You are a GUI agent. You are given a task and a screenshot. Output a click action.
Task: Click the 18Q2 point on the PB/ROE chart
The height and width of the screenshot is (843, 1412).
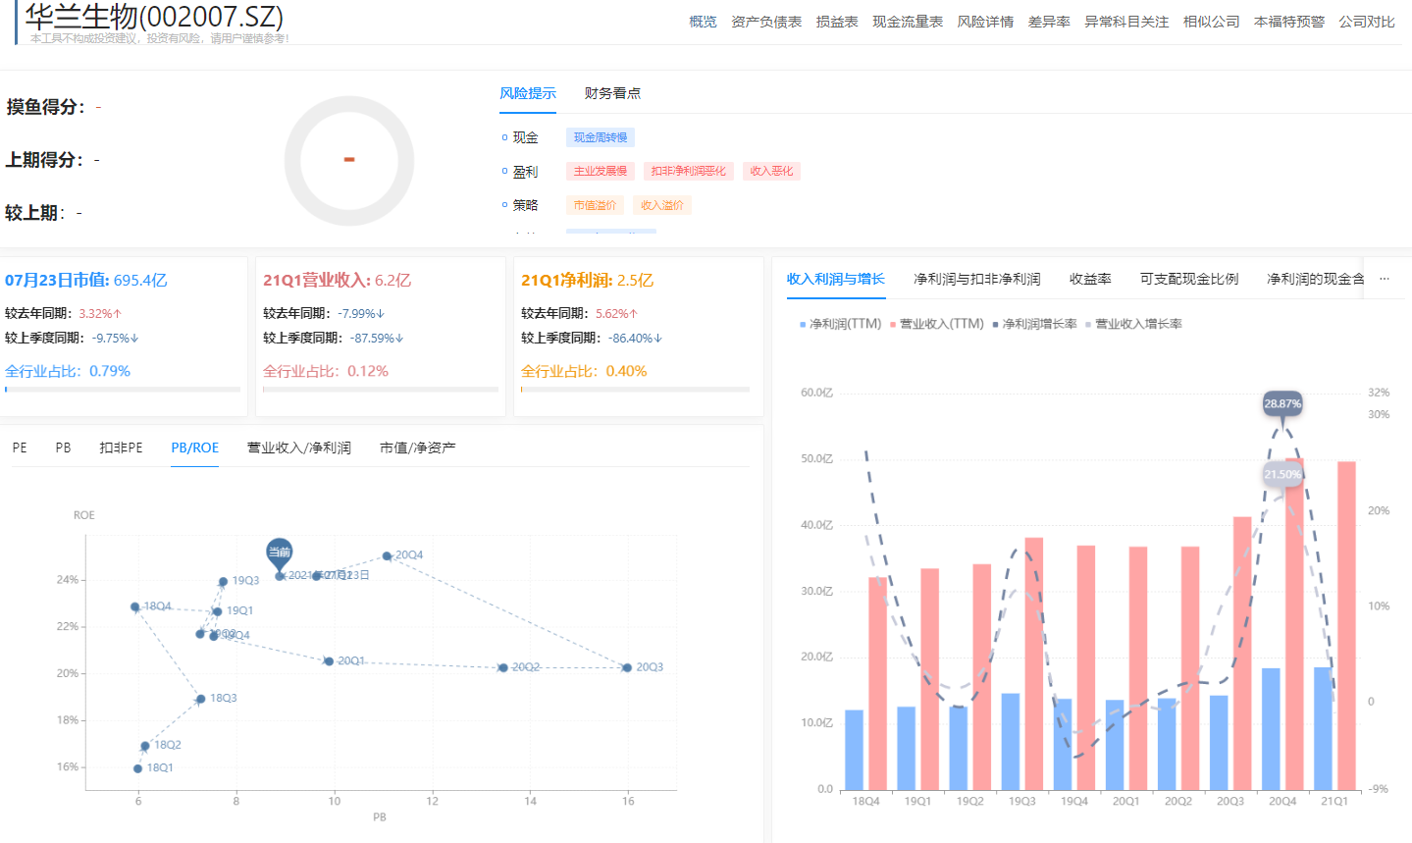point(145,746)
